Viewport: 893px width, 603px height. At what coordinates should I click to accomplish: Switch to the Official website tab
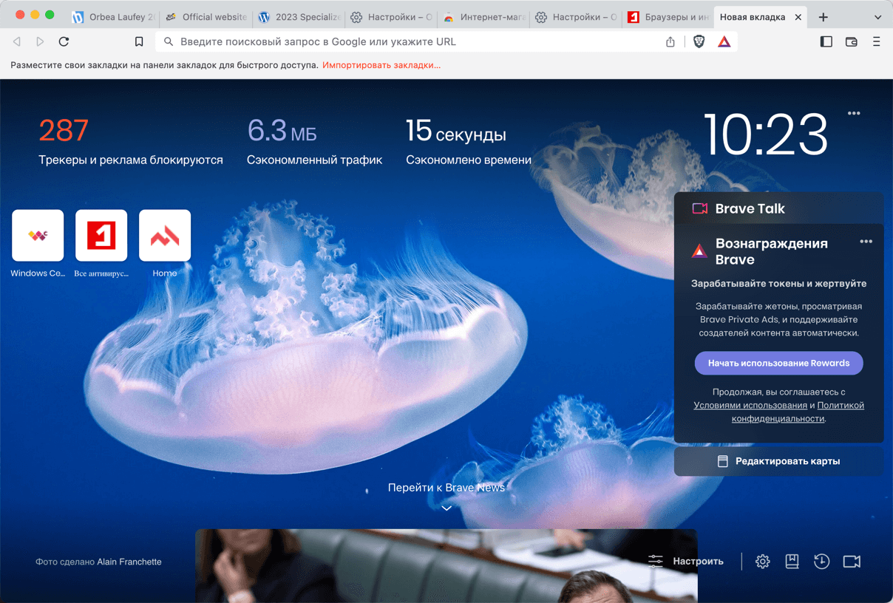pyautogui.click(x=207, y=17)
